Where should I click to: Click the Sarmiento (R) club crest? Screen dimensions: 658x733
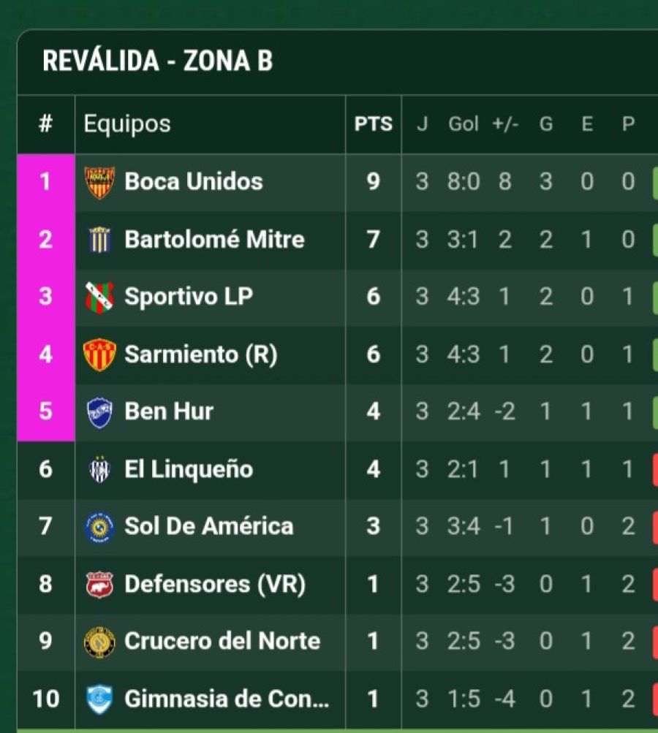point(99,354)
